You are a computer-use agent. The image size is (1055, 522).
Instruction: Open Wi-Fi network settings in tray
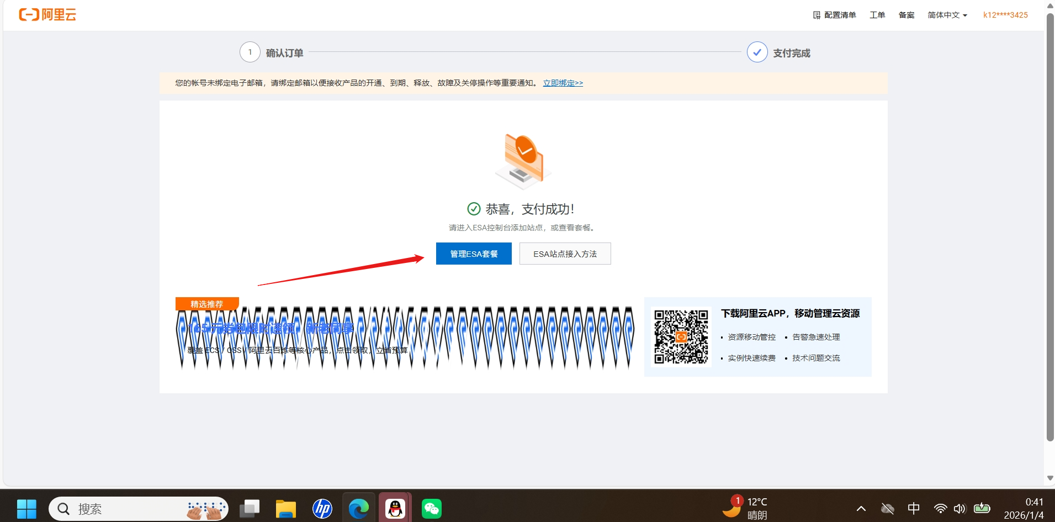940,508
